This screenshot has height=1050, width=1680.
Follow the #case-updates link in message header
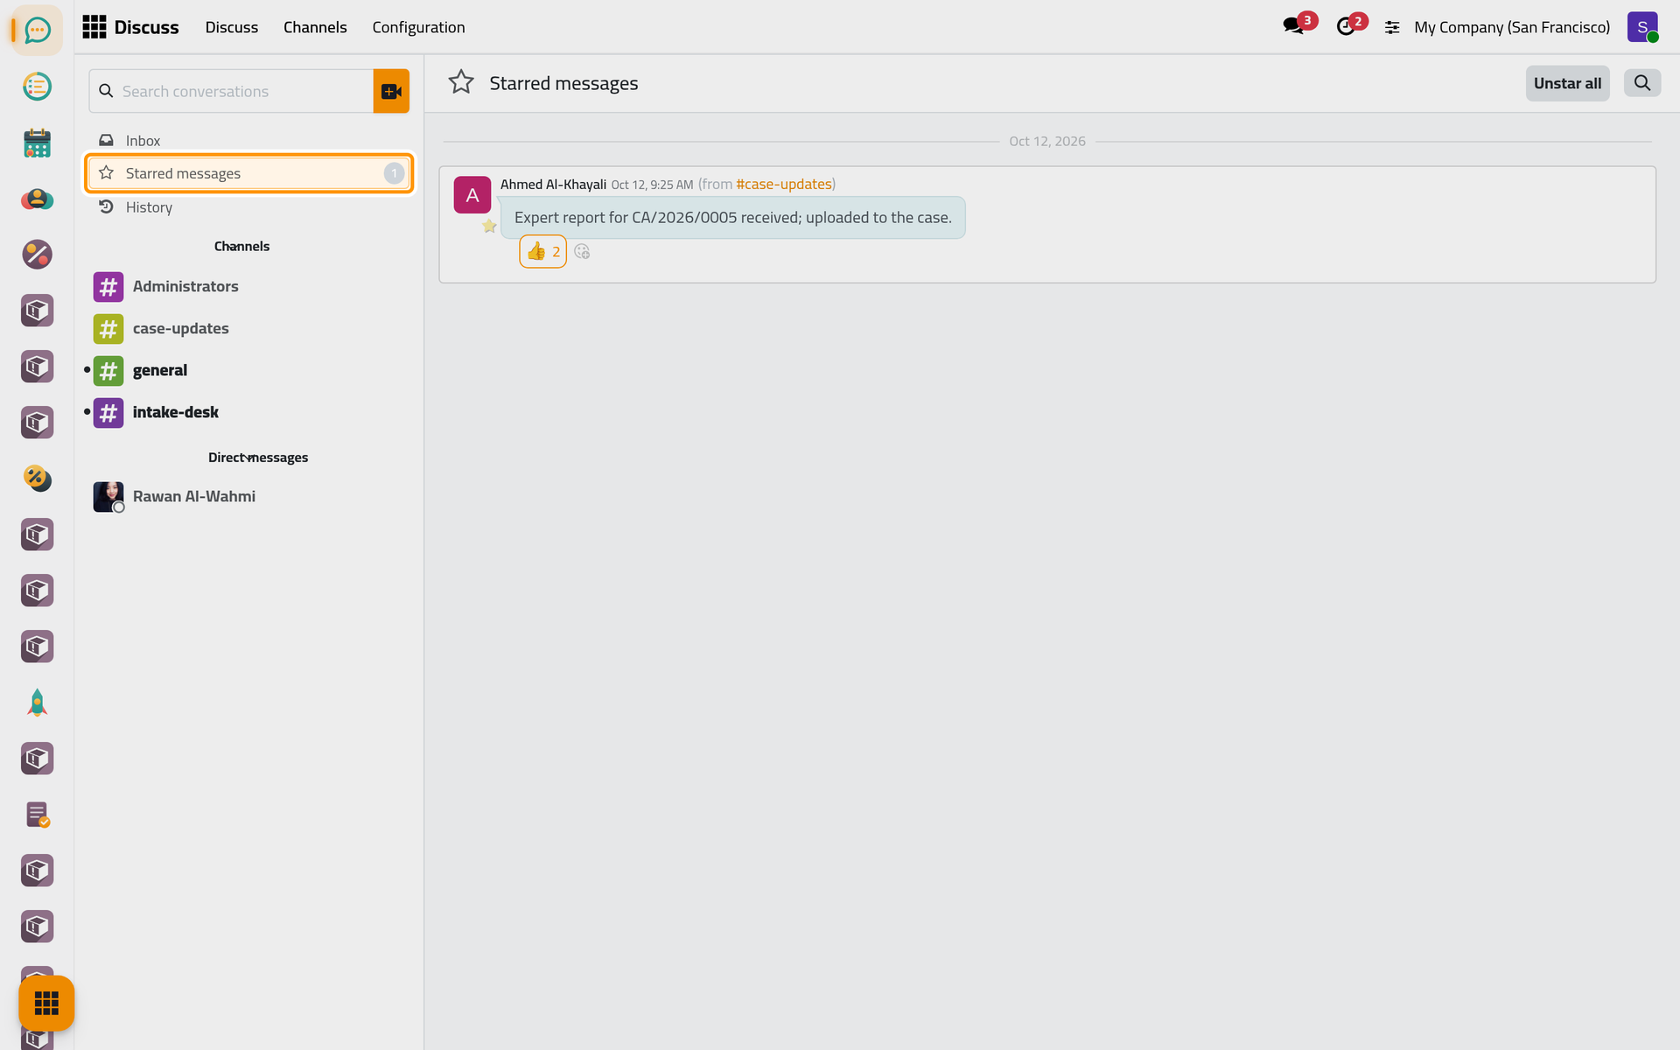coord(783,184)
